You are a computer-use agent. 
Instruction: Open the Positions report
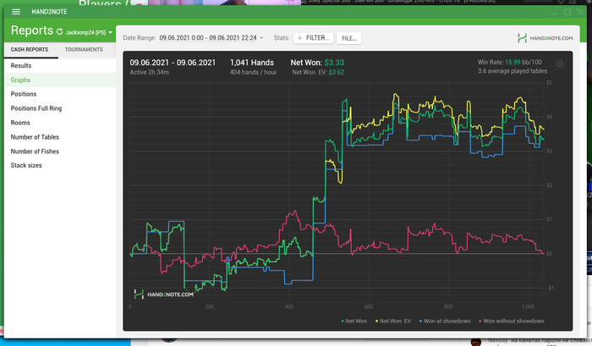[x=60, y=94]
